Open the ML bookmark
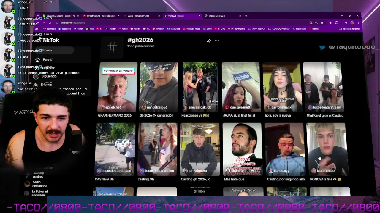Image resolution: width=380 pixels, height=213 pixels. point(146,29)
